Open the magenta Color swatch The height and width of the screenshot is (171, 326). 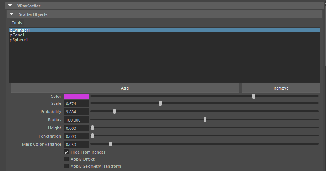pos(77,96)
